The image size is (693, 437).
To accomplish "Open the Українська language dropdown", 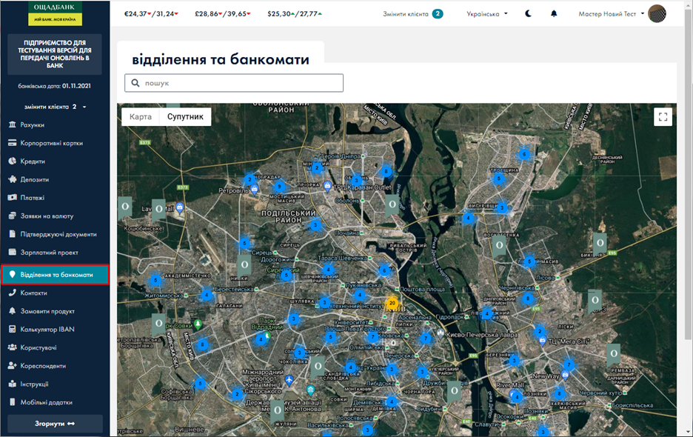I will [487, 14].
